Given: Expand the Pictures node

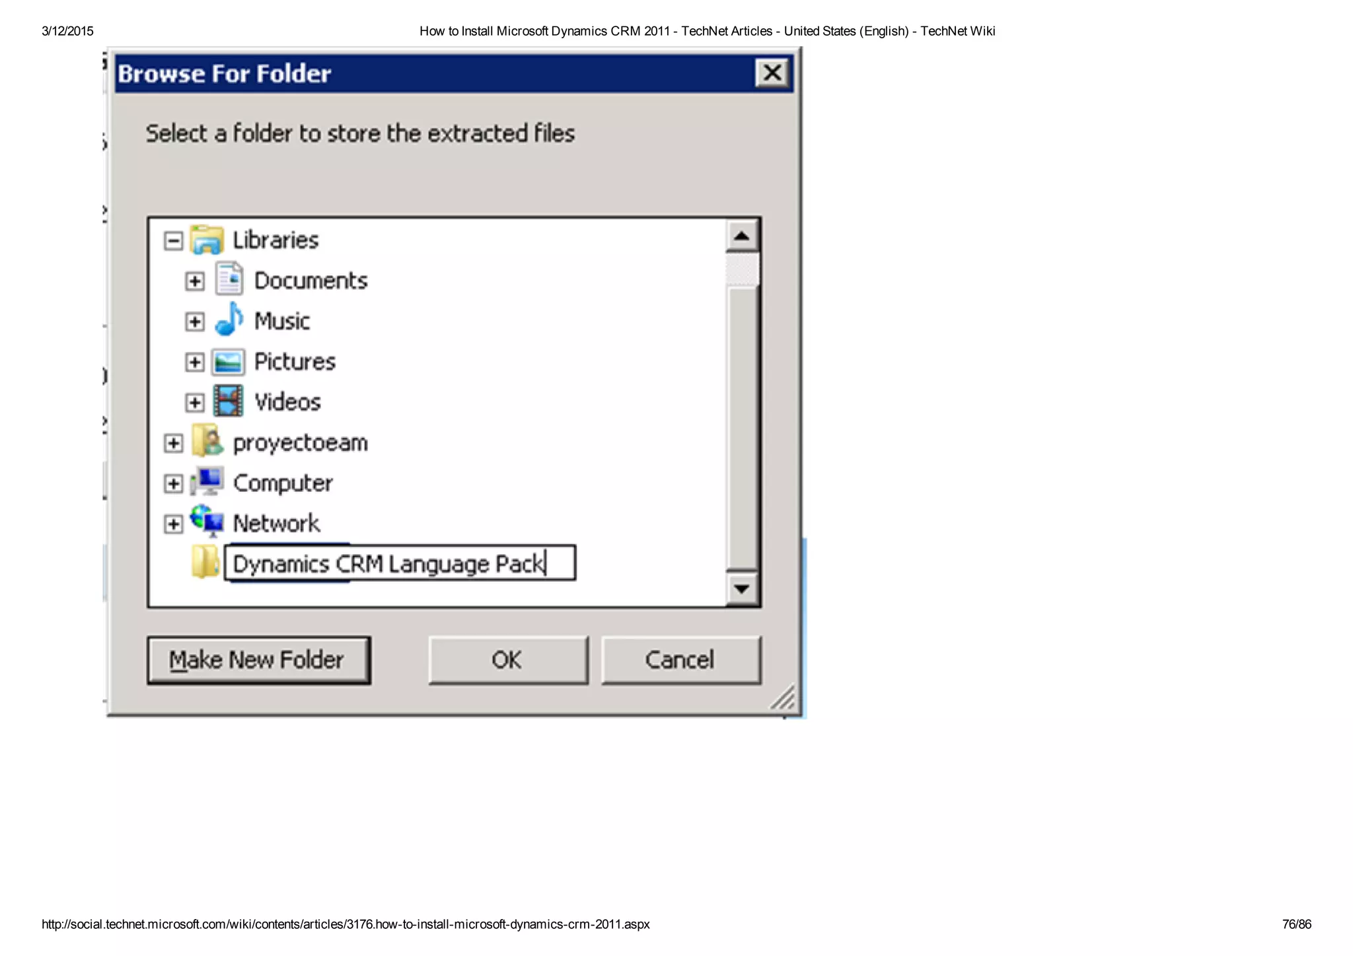Looking at the screenshot, I should tap(194, 362).
